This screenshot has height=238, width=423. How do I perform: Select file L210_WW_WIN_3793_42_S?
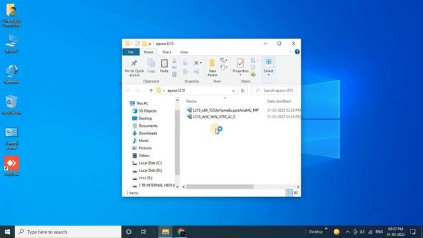[211, 117]
